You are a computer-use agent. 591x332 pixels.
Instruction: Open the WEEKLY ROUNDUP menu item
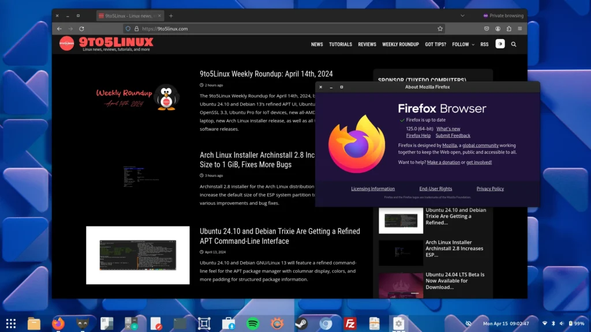[401, 44]
